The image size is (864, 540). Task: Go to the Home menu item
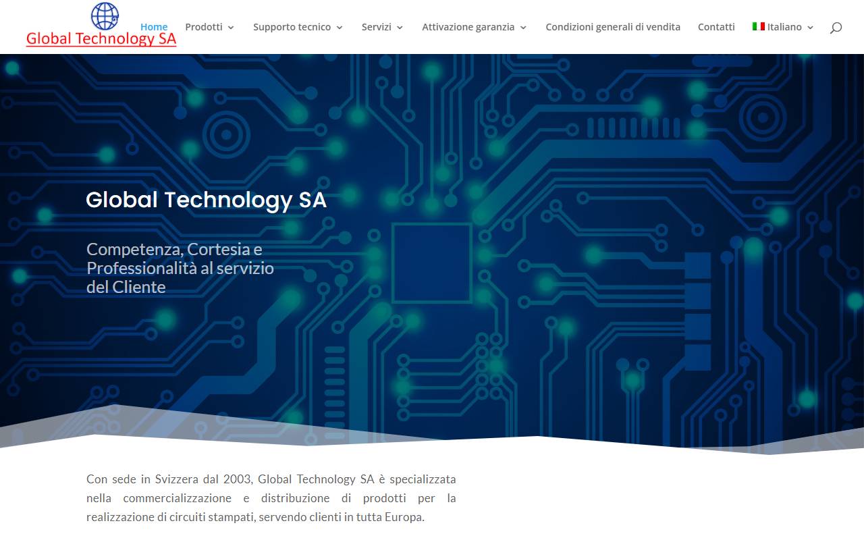tap(154, 27)
